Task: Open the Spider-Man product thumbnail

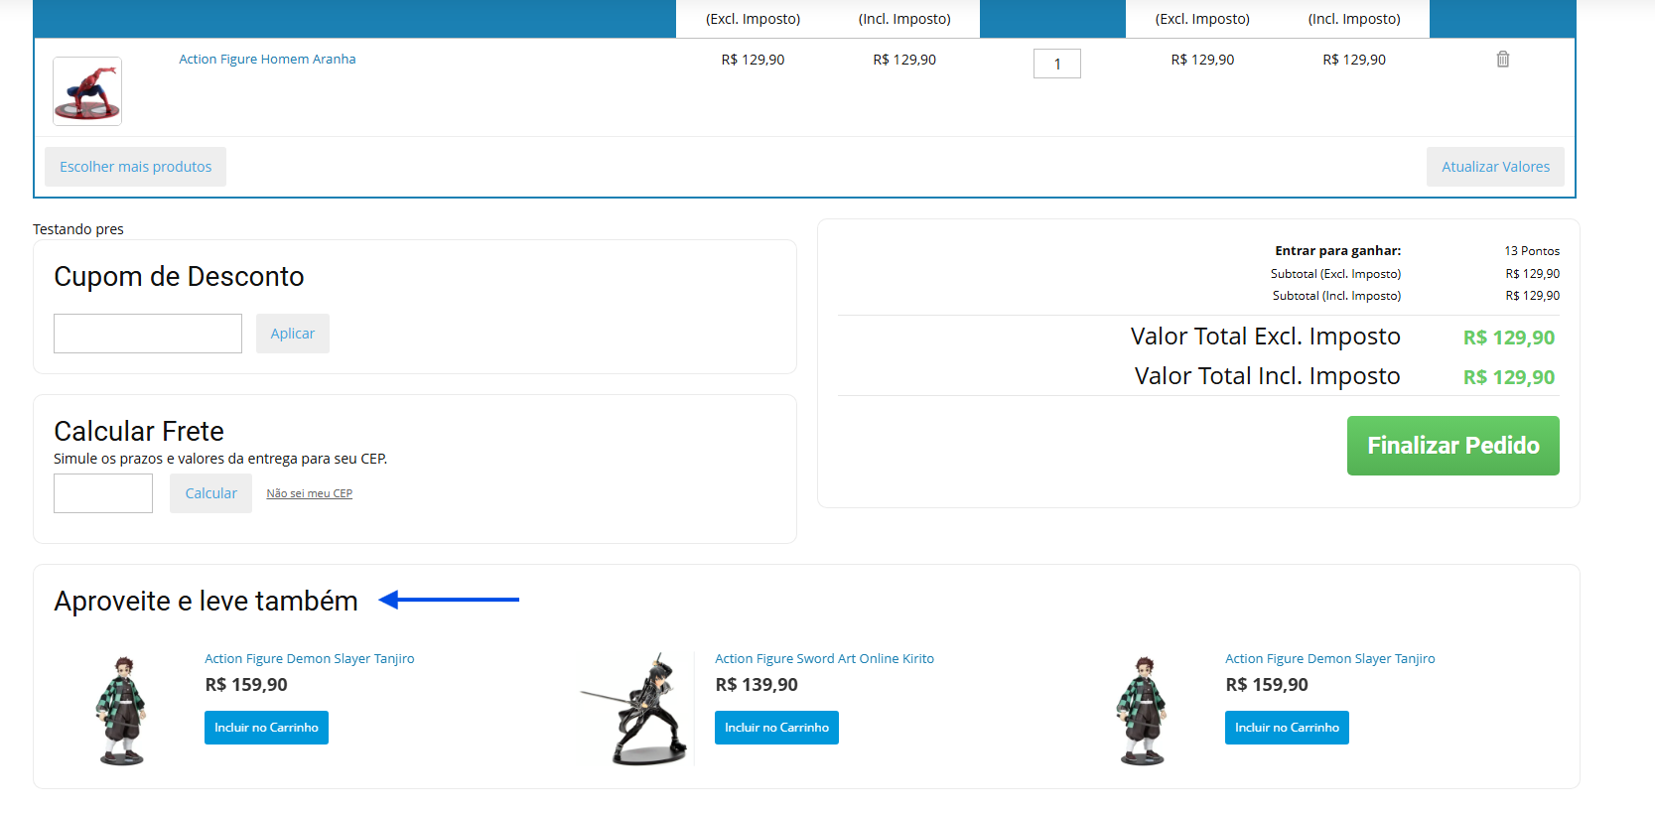Action: (87, 91)
